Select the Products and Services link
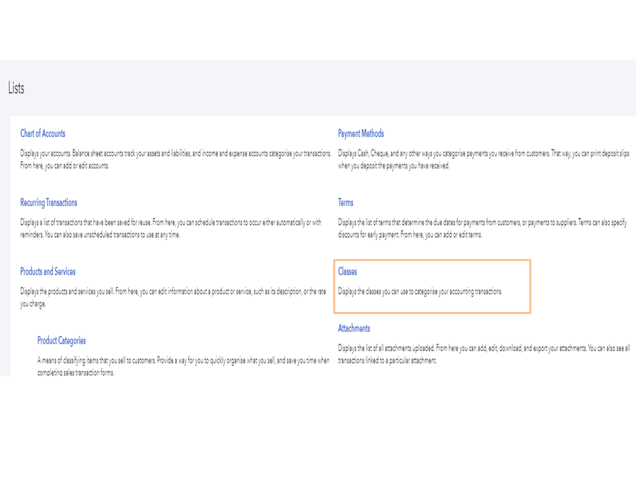The width and height of the screenshot is (636, 477). point(48,272)
